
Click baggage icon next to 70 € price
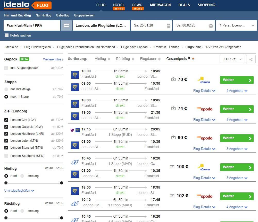click(173, 79)
